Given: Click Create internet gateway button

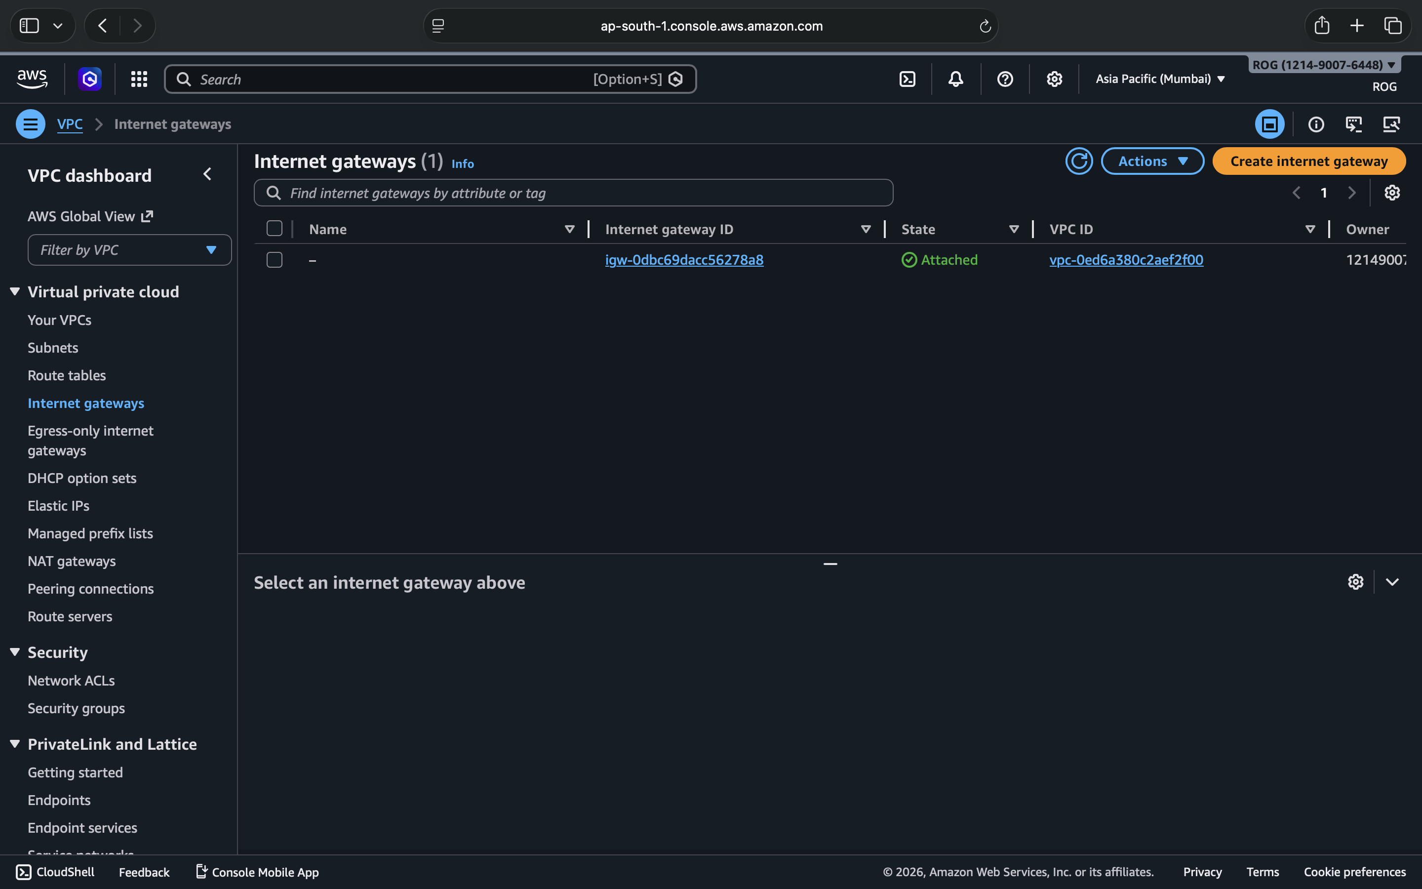Looking at the screenshot, I should 1308,161.
